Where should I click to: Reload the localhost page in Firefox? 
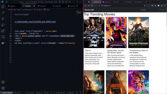(x=92, y=6)
